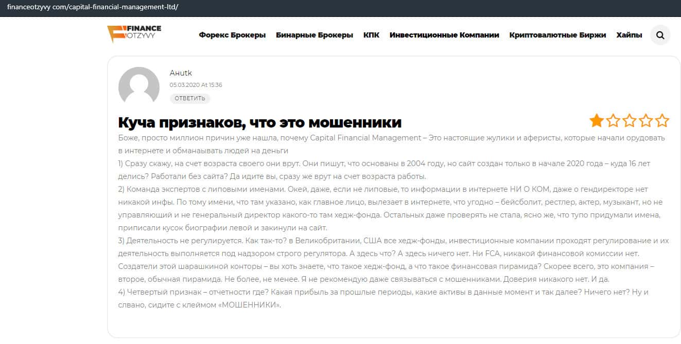Open the Бинарные Брокеры menu
This screenshot has height=344, width=681.
[x=315, y=35]
